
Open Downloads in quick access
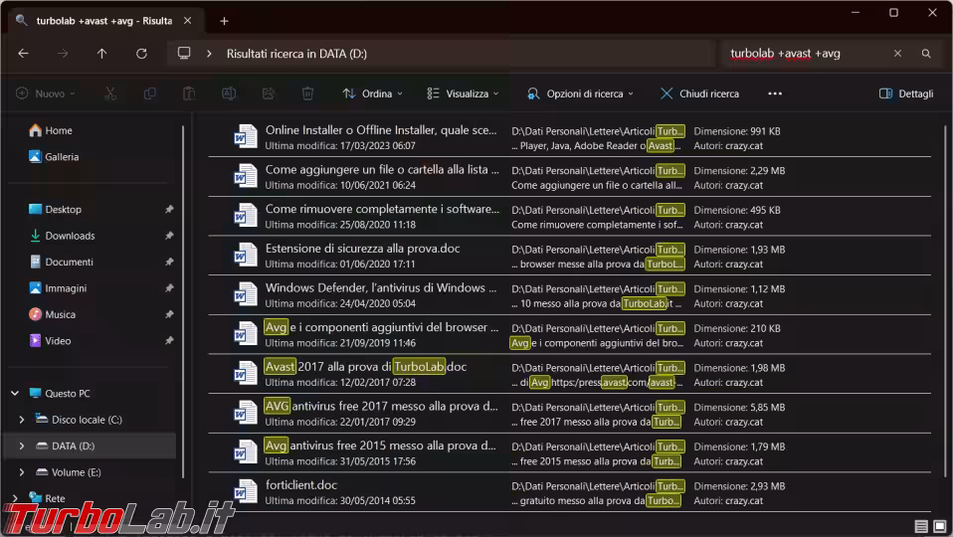click(x=62, y=236)
